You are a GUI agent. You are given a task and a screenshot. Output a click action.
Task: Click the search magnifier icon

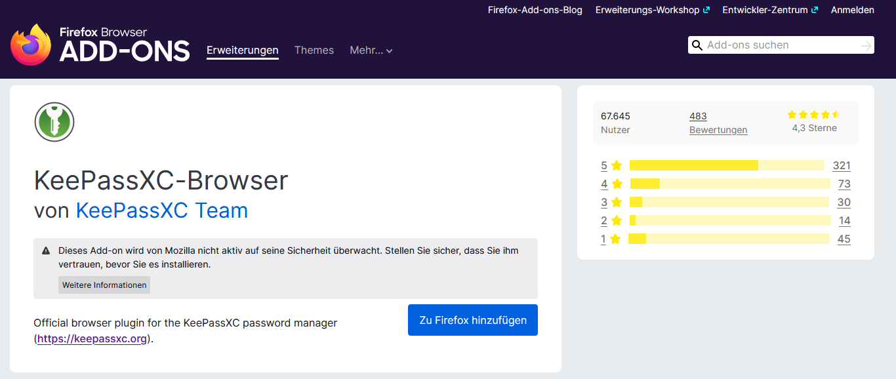[697, 45]
